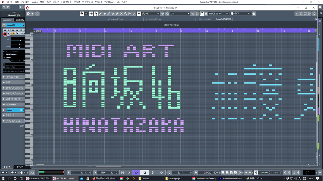Image resolution: width=323 pixels, height=181 pixels.
Task: Toggle Acoustic Feedback speaker icon
Action: pyautogui.click(x=91, y=13)
